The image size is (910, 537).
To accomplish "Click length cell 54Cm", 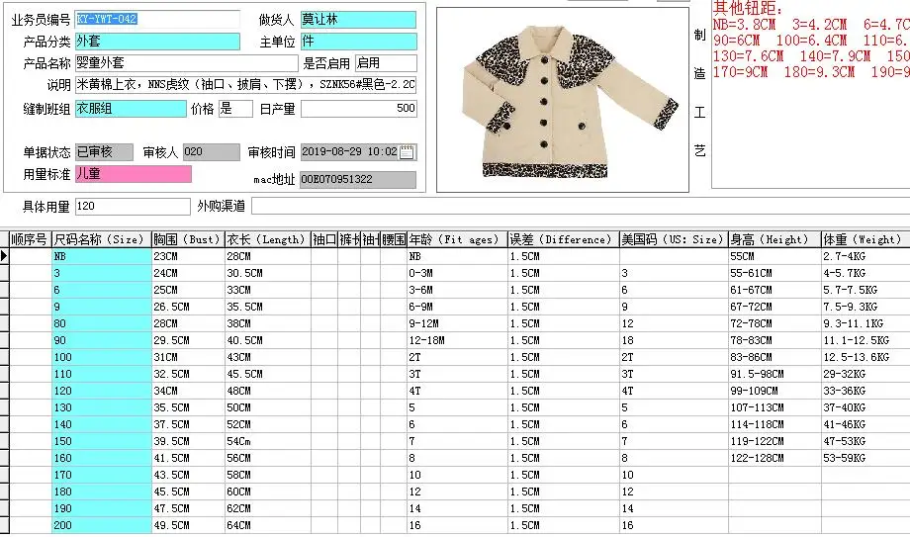I will [x=267, y=442].
